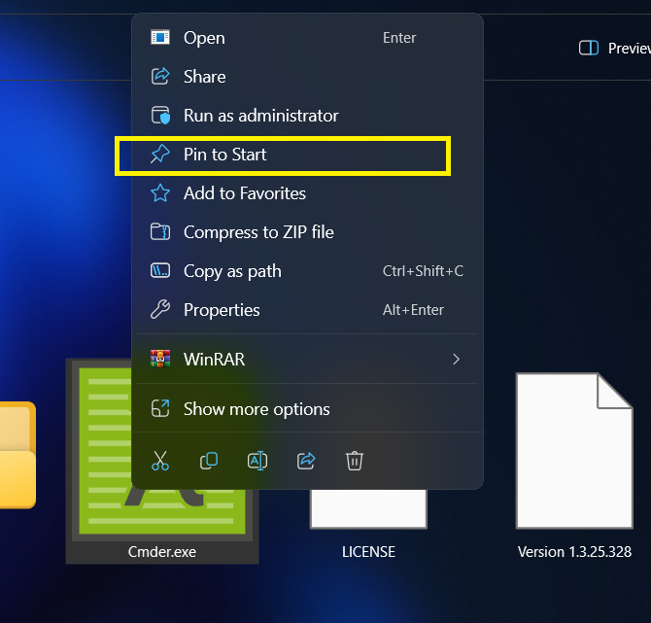This screenshot has width=651, height=623.
Task: Select the Version 1.3.25.328 file
Action: 573,457
